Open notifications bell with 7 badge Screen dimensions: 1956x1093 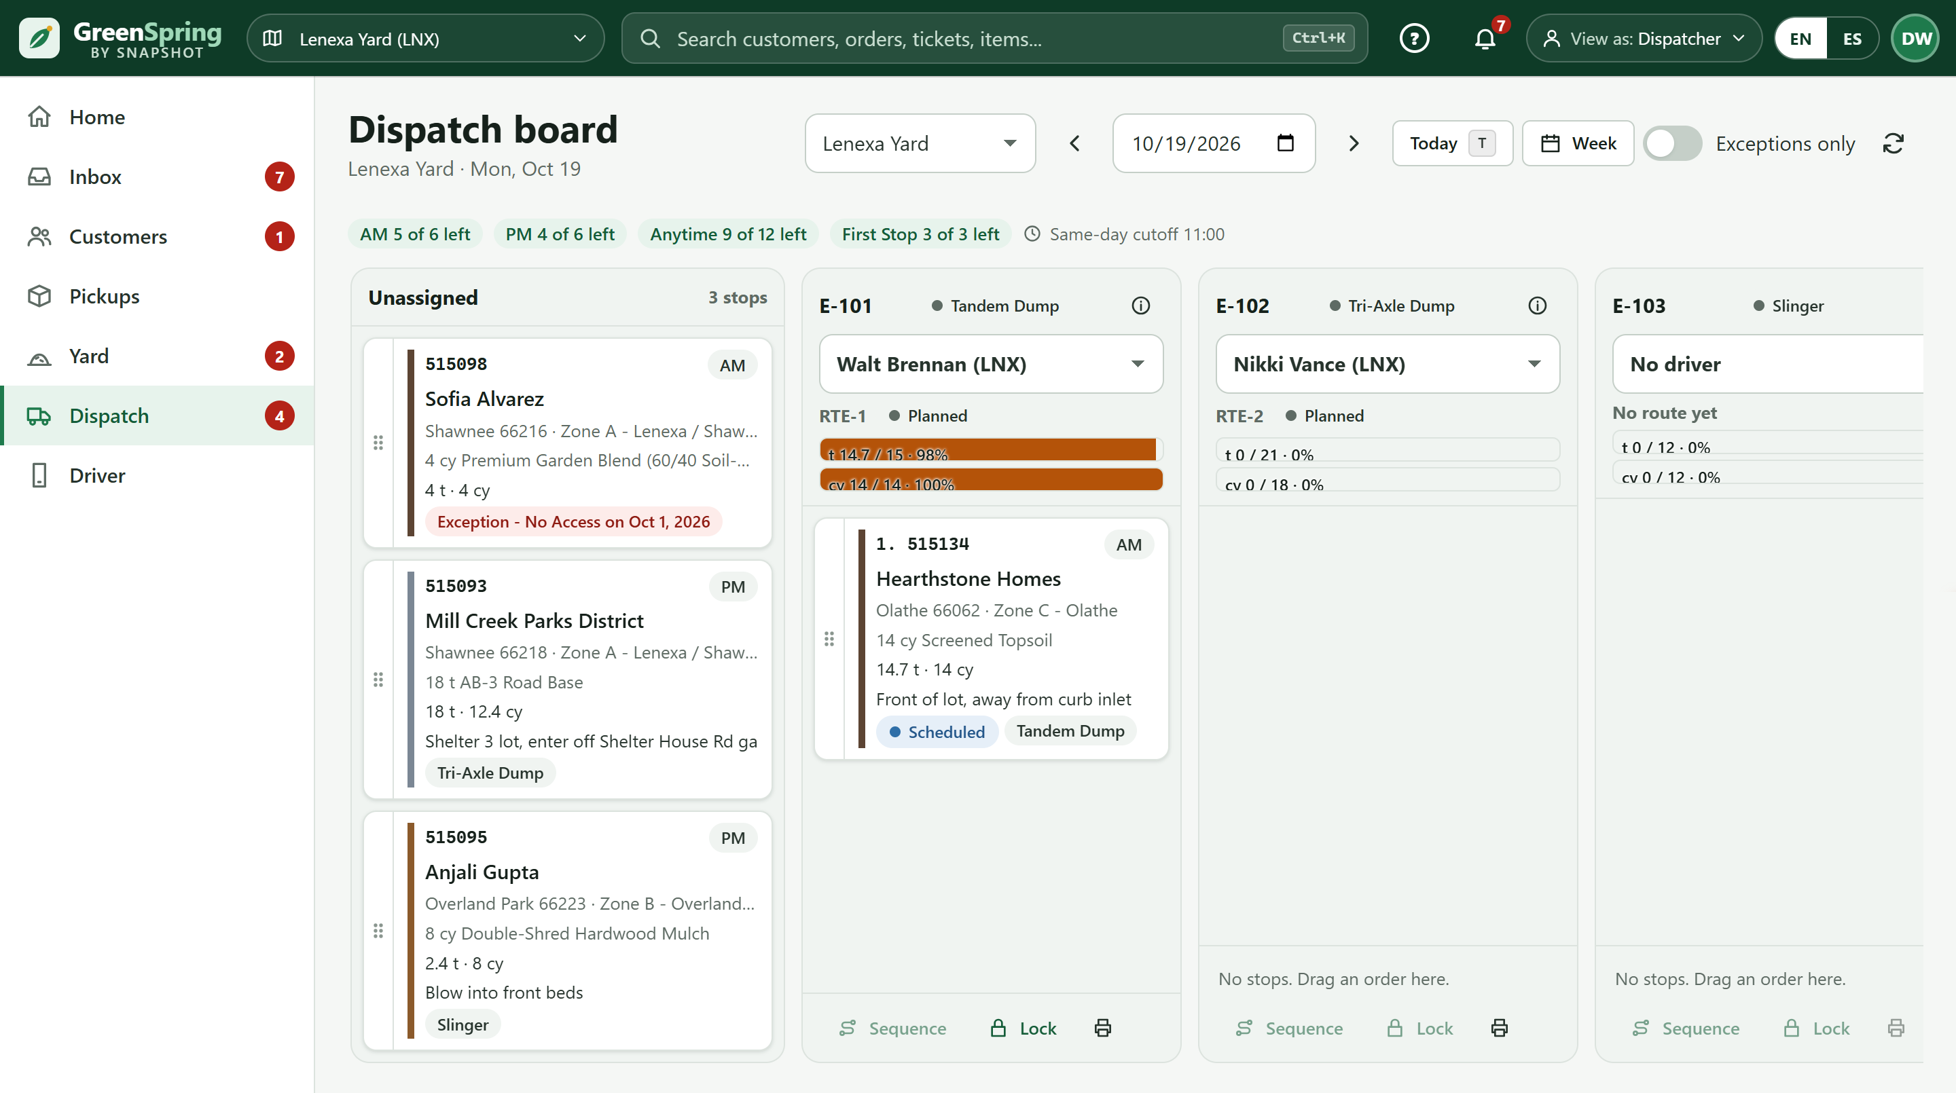pyautogui.click(x=1486, y=38)
